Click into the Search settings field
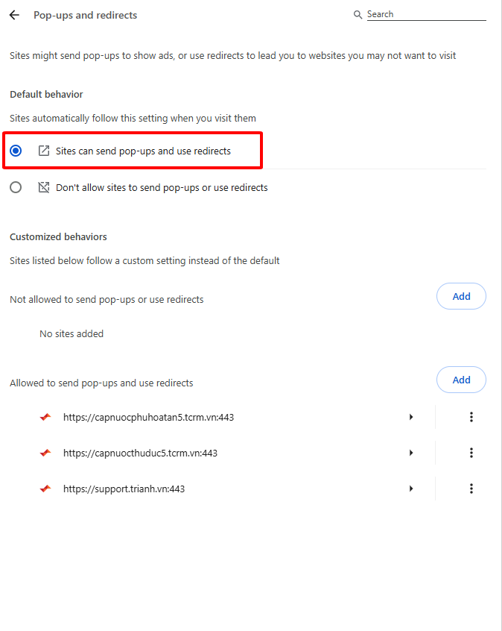Screen dimensions: 502x631 click(427, 15)
